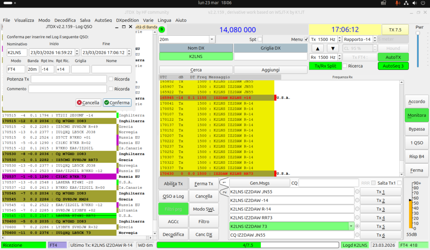Open the power icon in top bar
This screenshot has width=430, height=250.
pos(423,3)
